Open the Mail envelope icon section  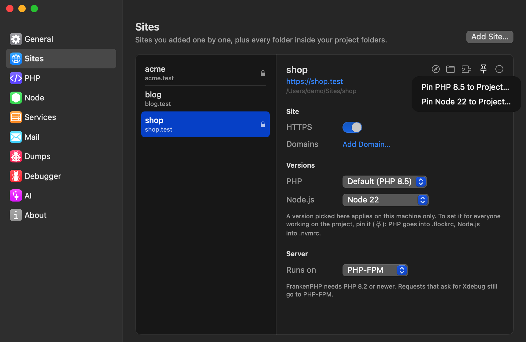(x=16, y=137)
